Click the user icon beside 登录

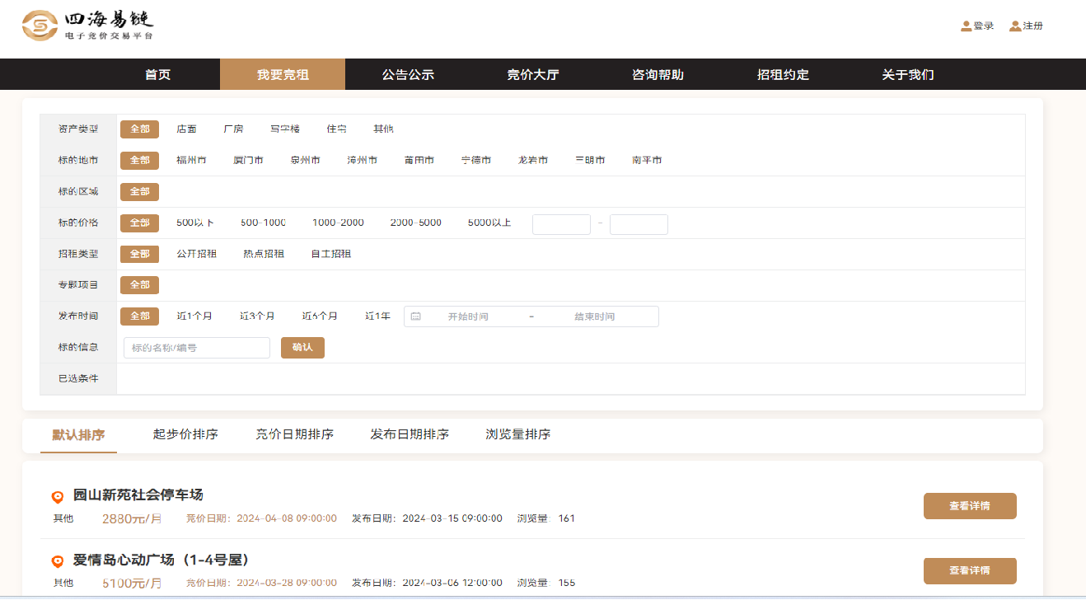tap(966, 26)
